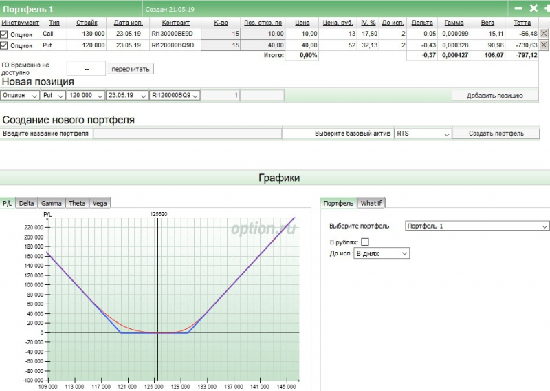Switch to the P/L chart tab
The height and width of the screenshot is (391, 550).
click(x=8, y=203)
